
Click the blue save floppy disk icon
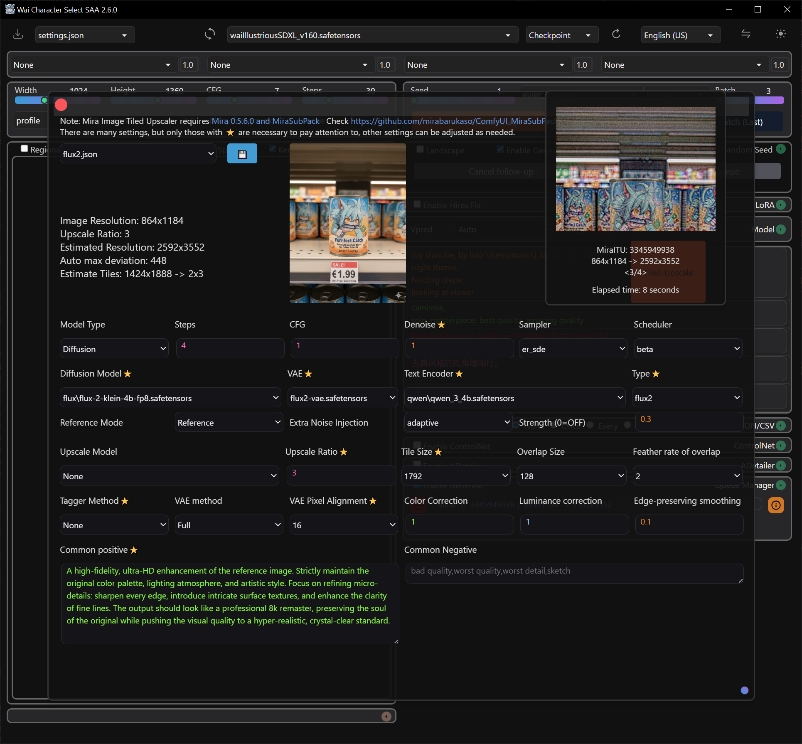point(242,154)
